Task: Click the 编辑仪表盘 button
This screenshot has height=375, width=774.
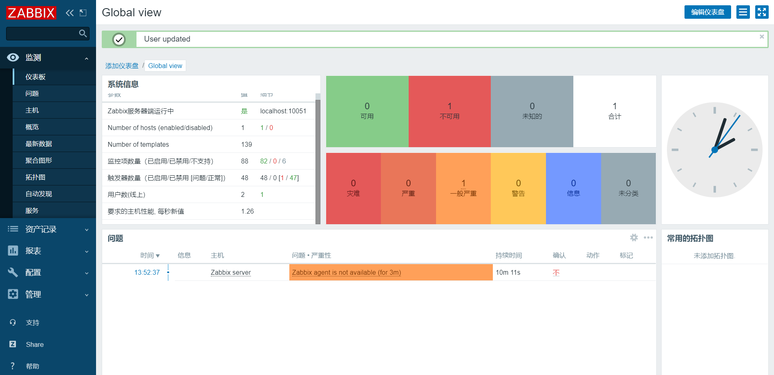Action: tap(707, 12)
